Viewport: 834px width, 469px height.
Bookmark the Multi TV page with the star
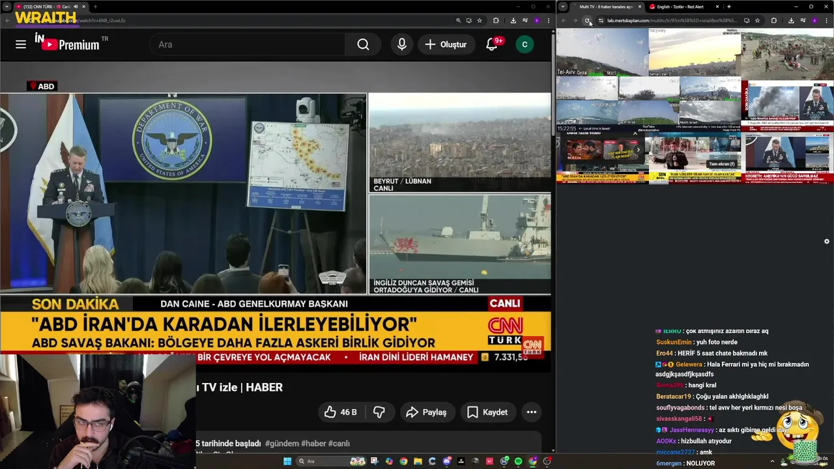(x=757, y=20)
